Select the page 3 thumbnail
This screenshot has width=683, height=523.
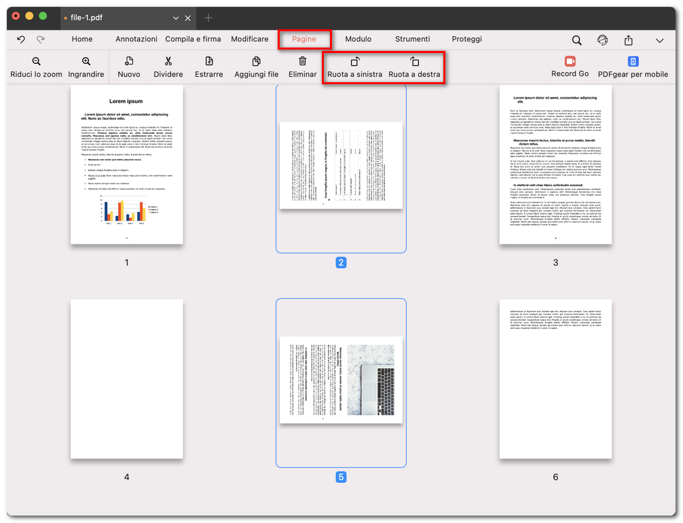(555, 166)
